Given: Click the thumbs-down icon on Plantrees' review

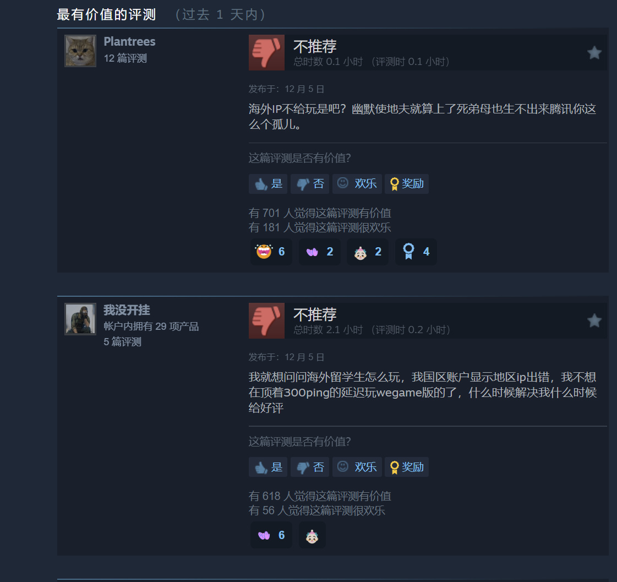Looking at the screenshot, I should [x=266, y=52].
